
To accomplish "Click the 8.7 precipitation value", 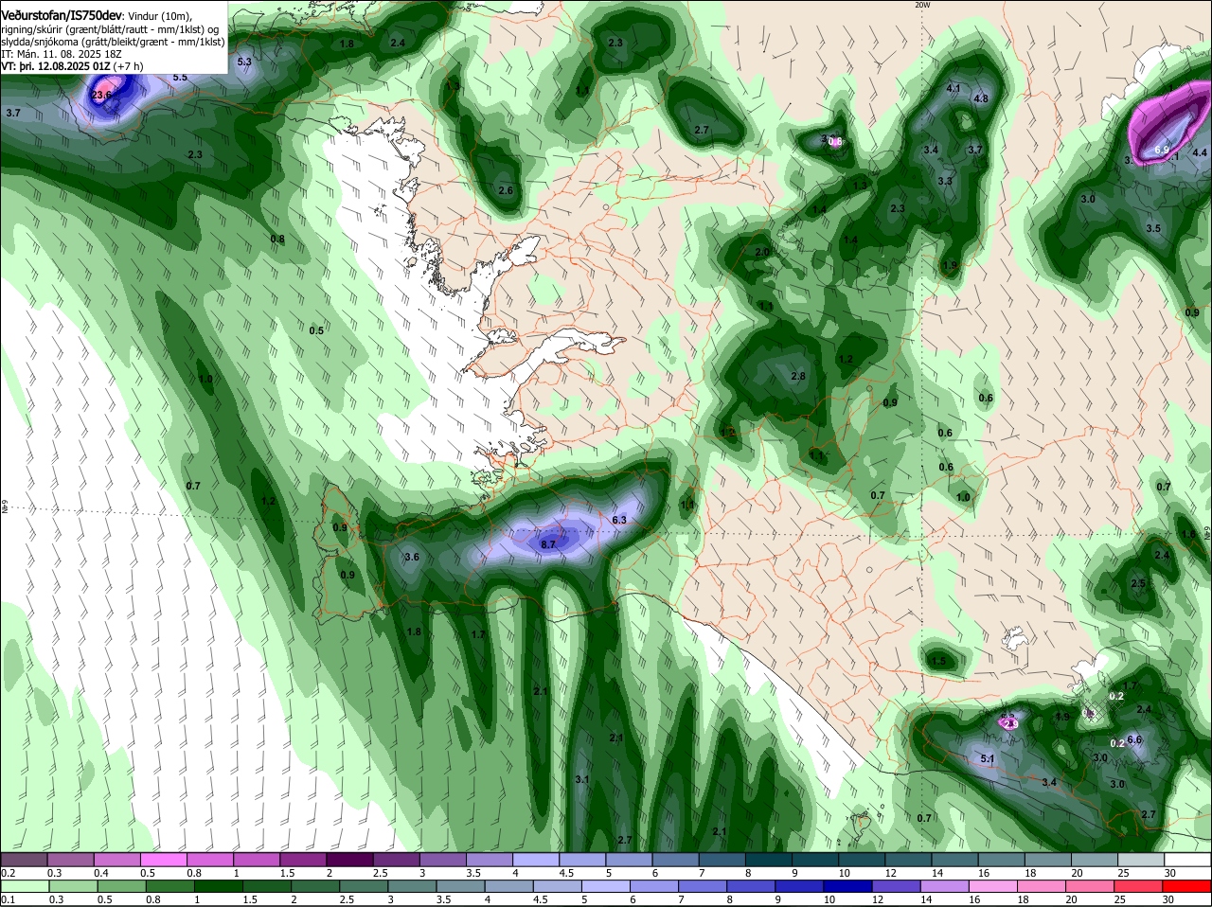I will point(548,544).
